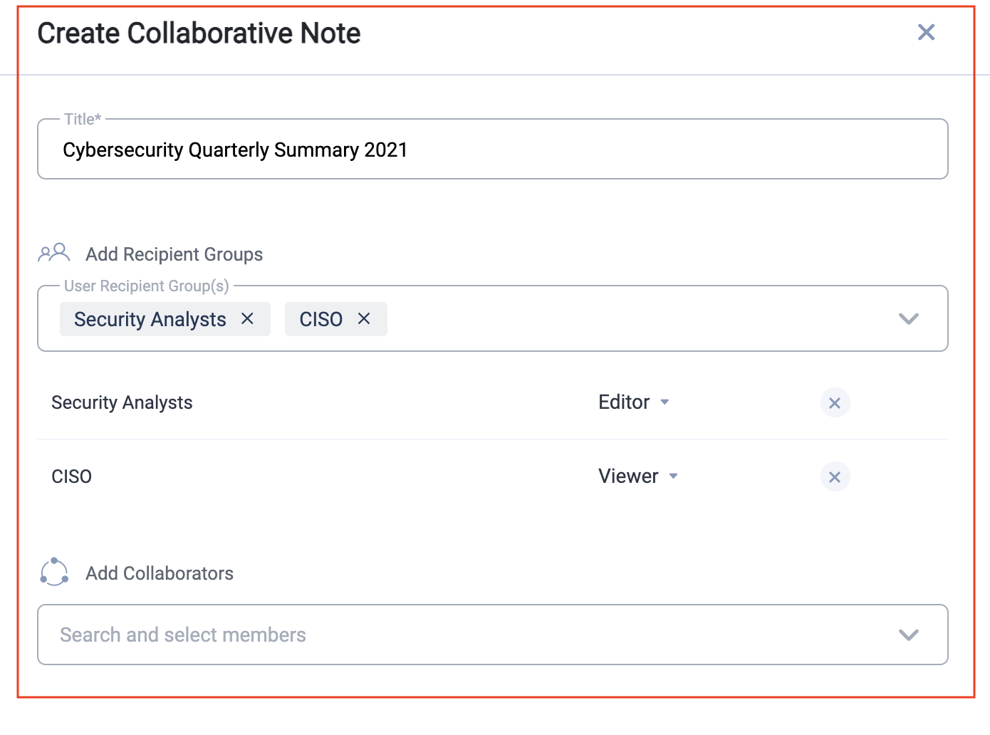Click the CISO row name
Screen dimensions: 990x735
point(71,476)
